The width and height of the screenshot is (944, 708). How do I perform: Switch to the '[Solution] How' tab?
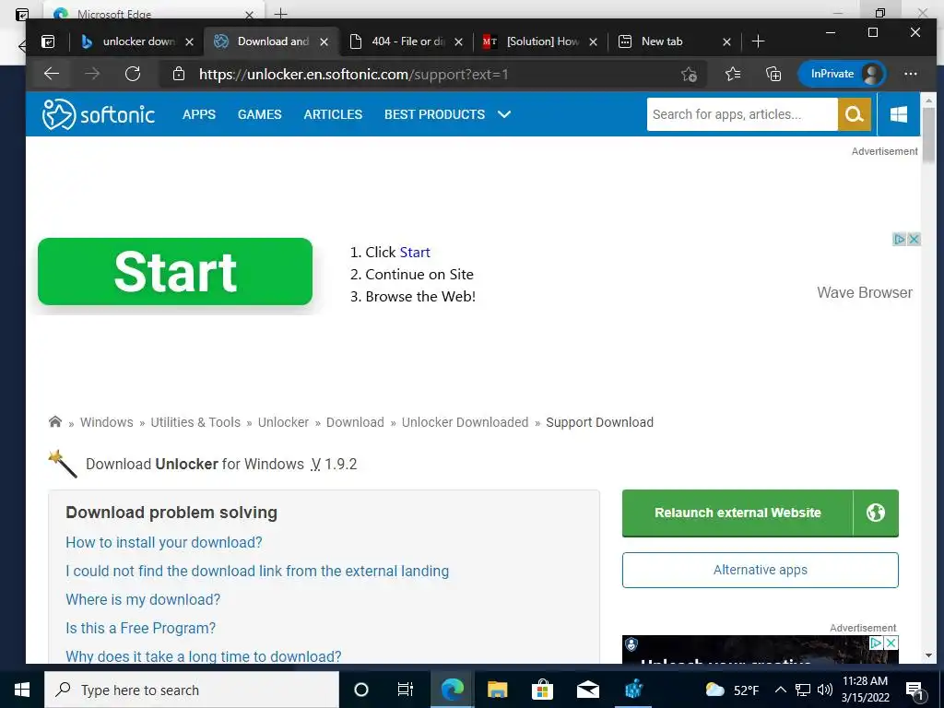point(542,41)
